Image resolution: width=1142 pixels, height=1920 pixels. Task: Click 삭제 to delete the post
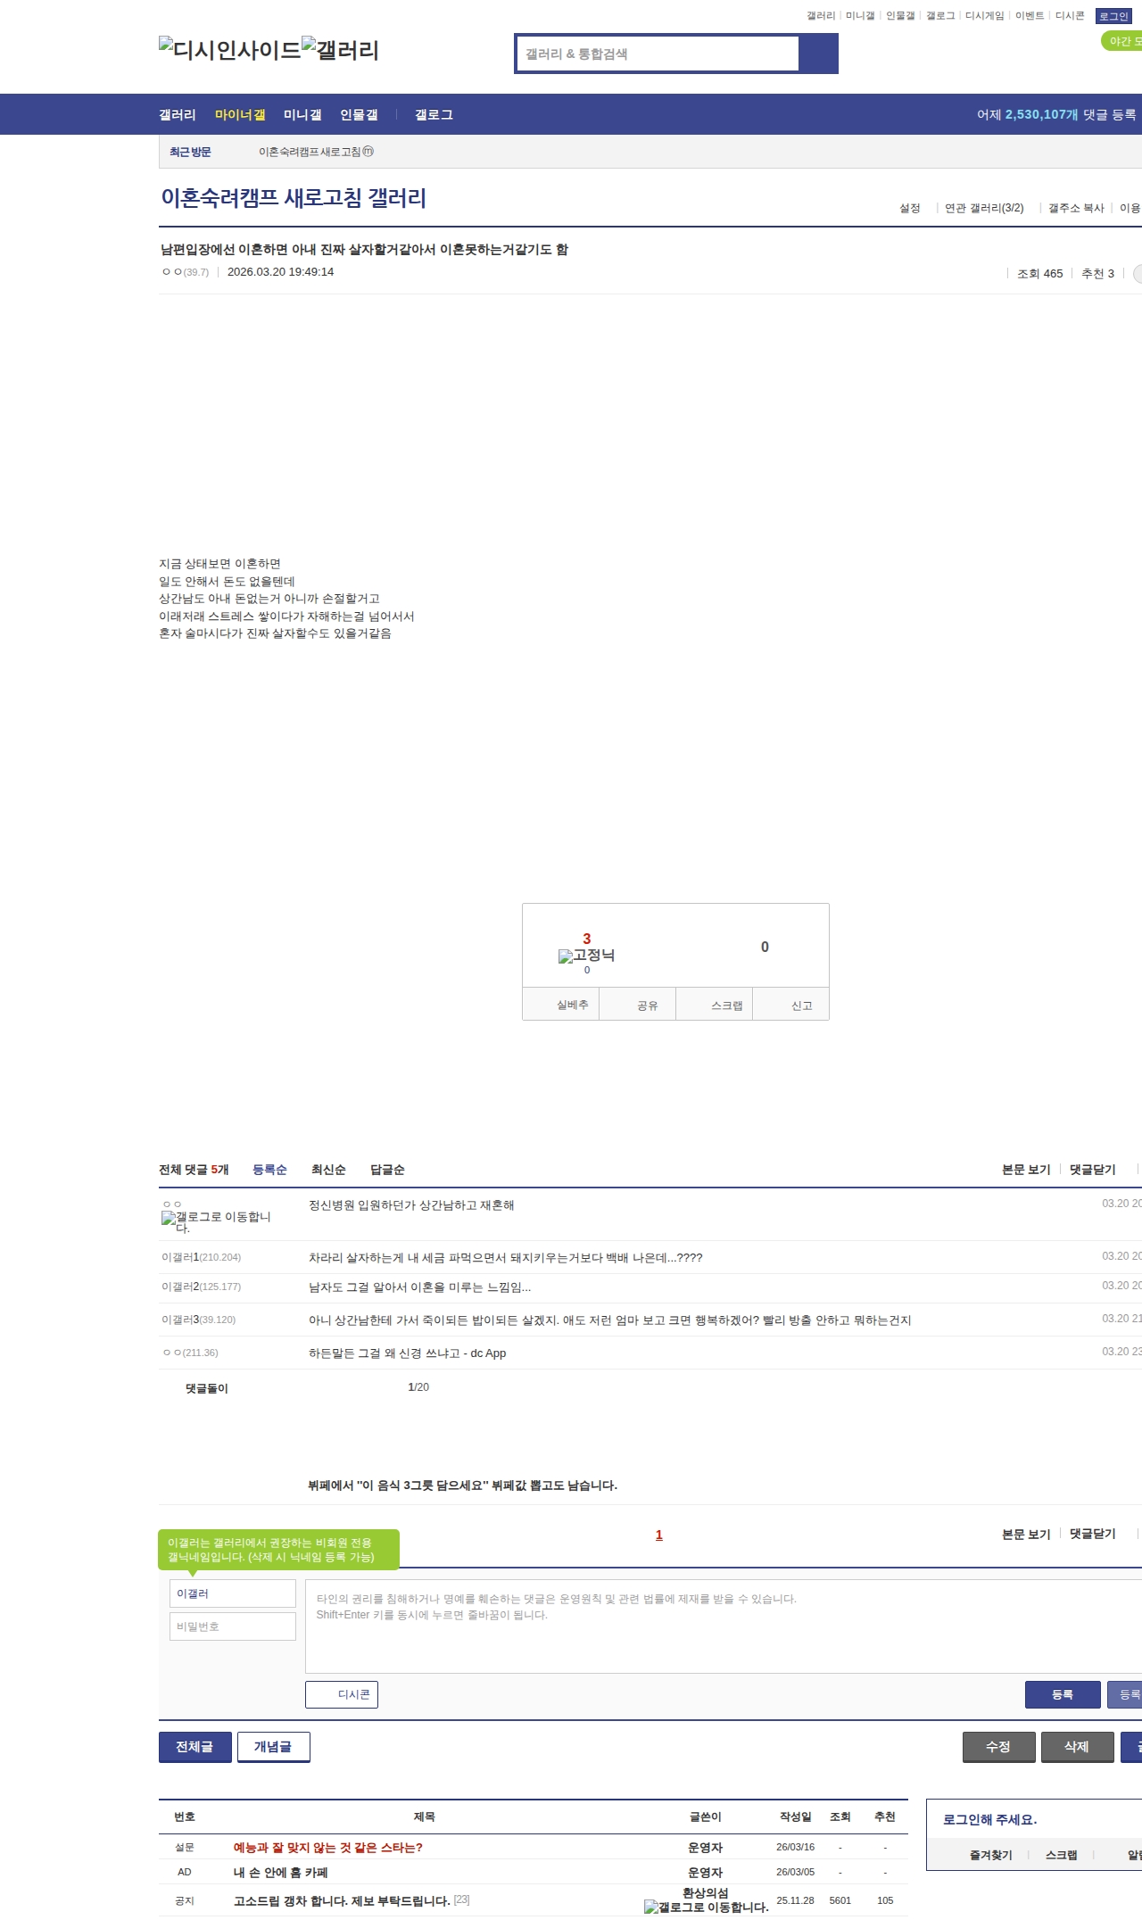click(1078, 1747)
